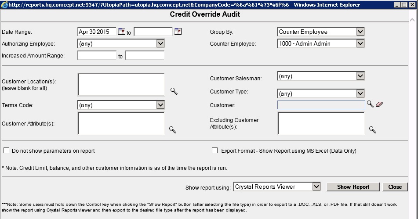Expand the Group By dropdown

[x=360, y=32]
